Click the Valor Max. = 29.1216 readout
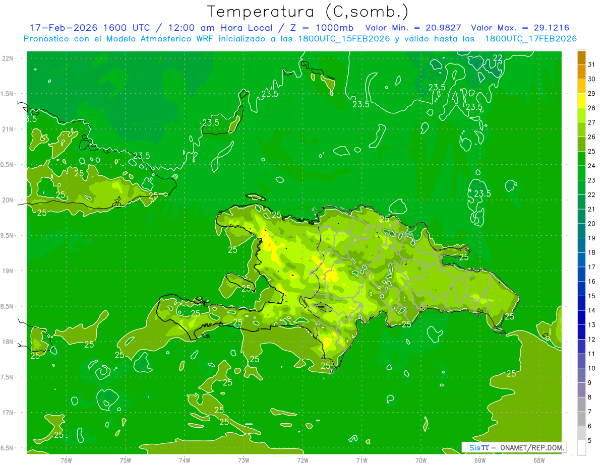 [x=520, y=28]
